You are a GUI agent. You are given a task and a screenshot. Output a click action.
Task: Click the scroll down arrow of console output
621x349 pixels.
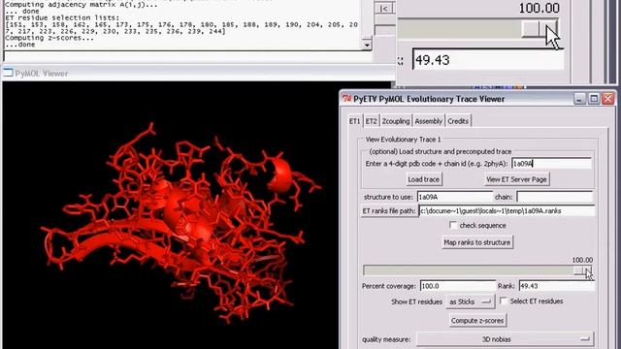pyautogui.click(x=367, y=45)
